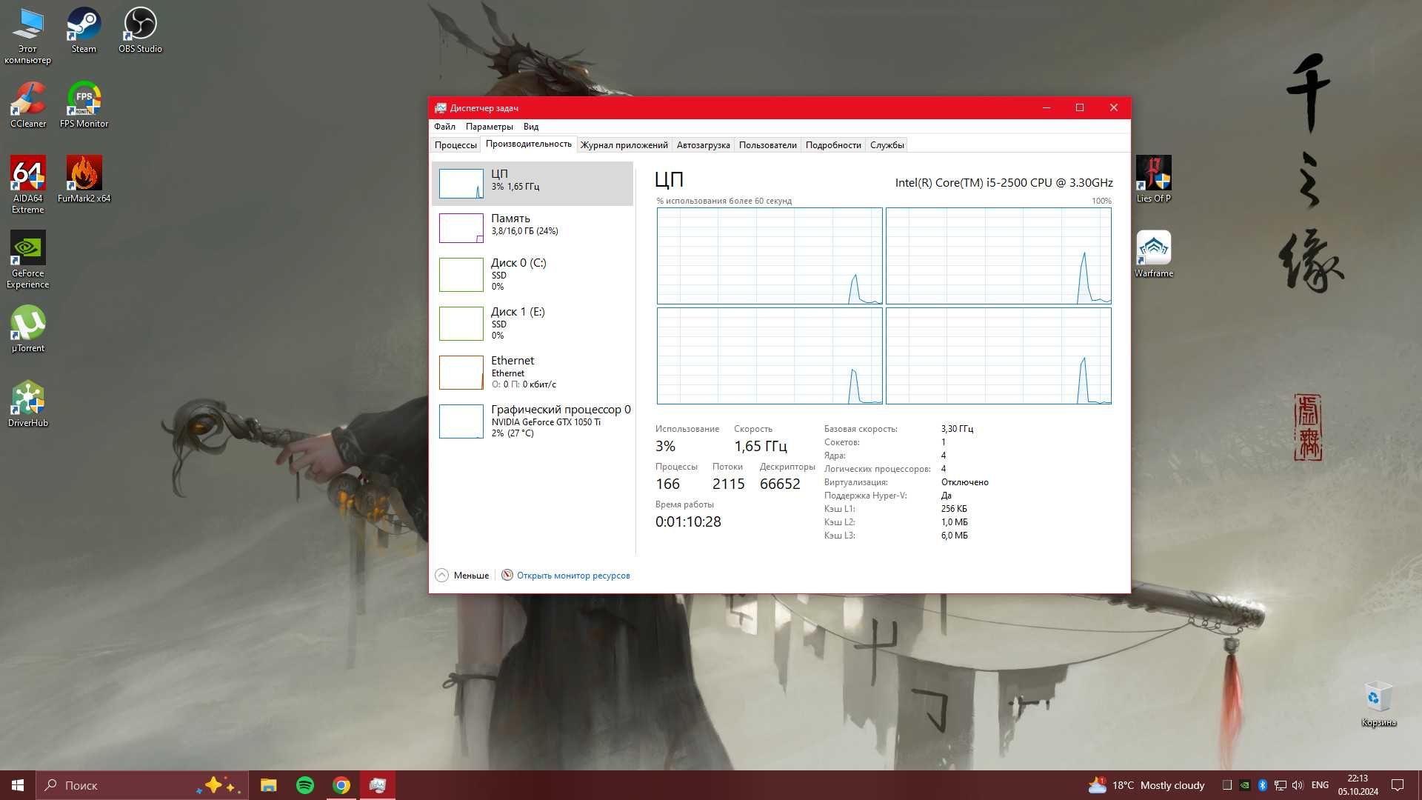Close the Диспетчер задач window
Screen dimensions: 1422x800
pos(1113,107)
